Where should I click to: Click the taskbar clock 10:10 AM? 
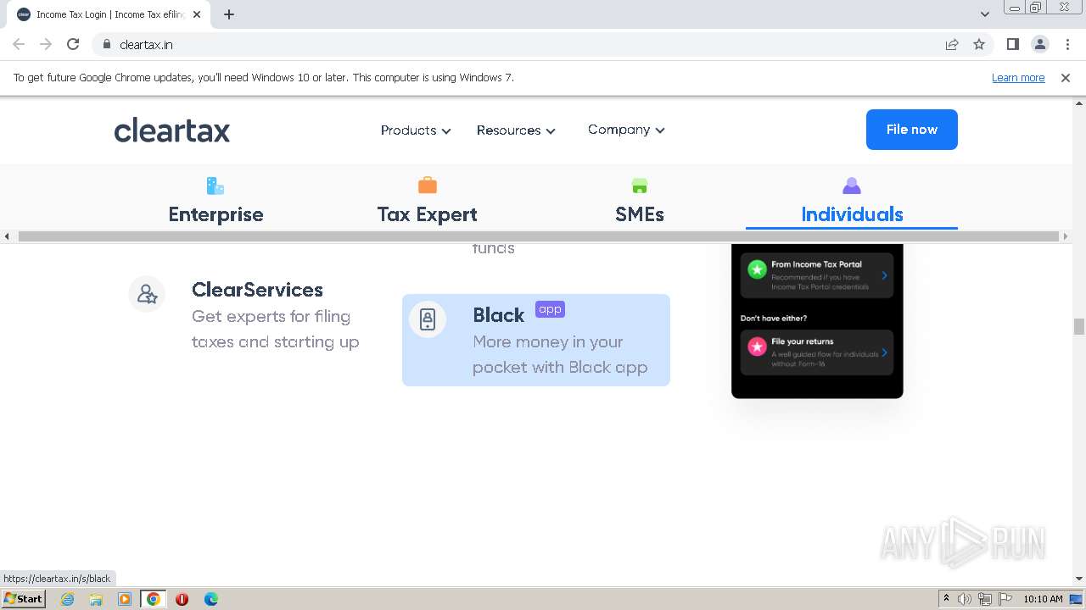1043,599
